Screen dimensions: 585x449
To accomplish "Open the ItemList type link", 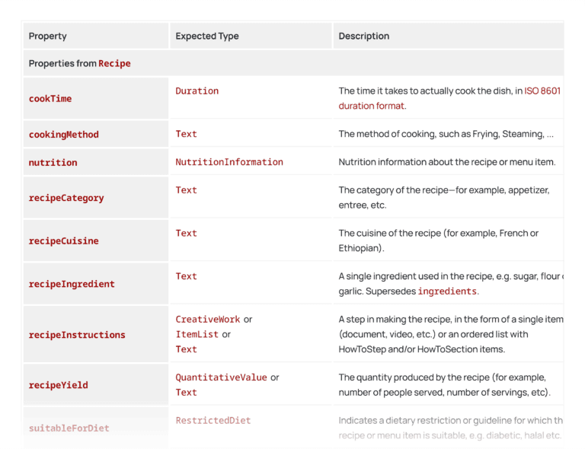I will click(x=197, y=334).
